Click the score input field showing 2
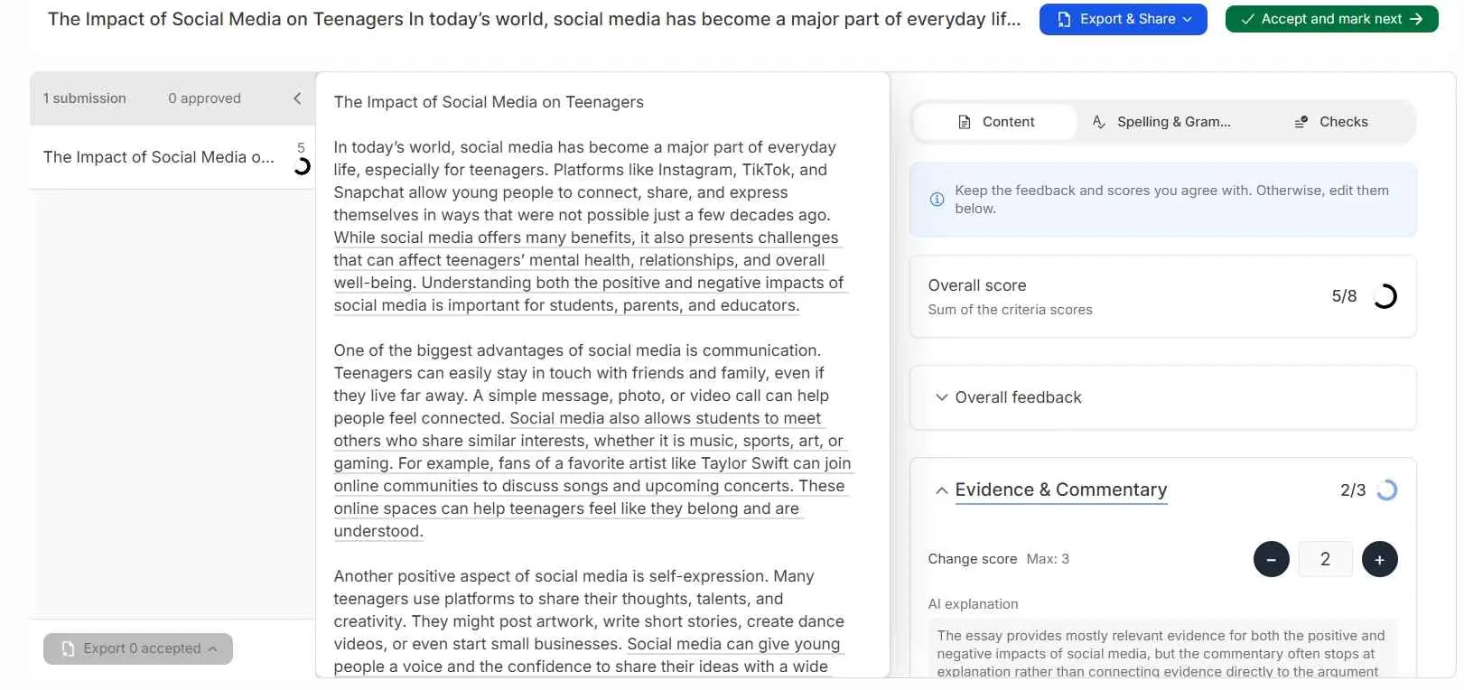Viewport: 1464px width, 690px height. [x=1325, y=559]
